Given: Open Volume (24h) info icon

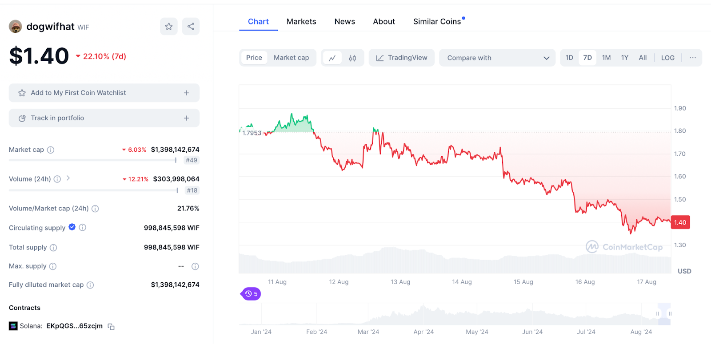Looking at the screenshot, I should [x=57, y=179].
